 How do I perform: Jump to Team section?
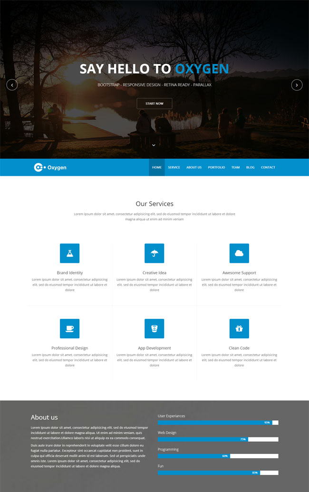[236, 167]
